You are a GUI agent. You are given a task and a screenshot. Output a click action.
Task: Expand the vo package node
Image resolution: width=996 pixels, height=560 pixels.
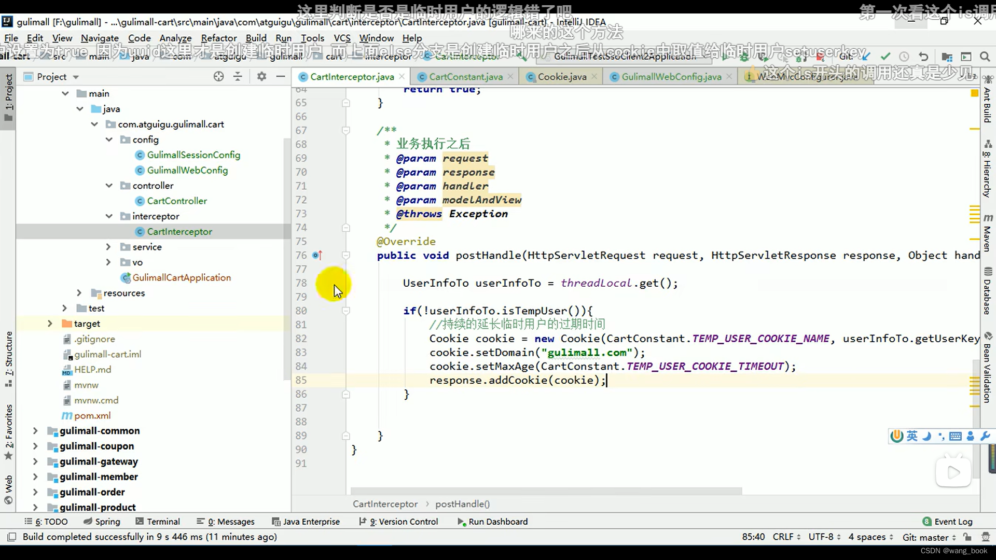coord(108,262)
